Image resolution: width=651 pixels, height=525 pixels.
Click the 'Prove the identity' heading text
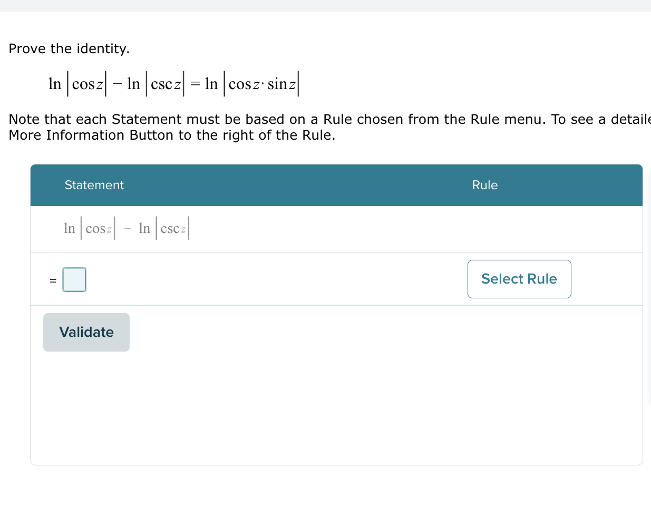pyautogui.click(x=69, y=48)
